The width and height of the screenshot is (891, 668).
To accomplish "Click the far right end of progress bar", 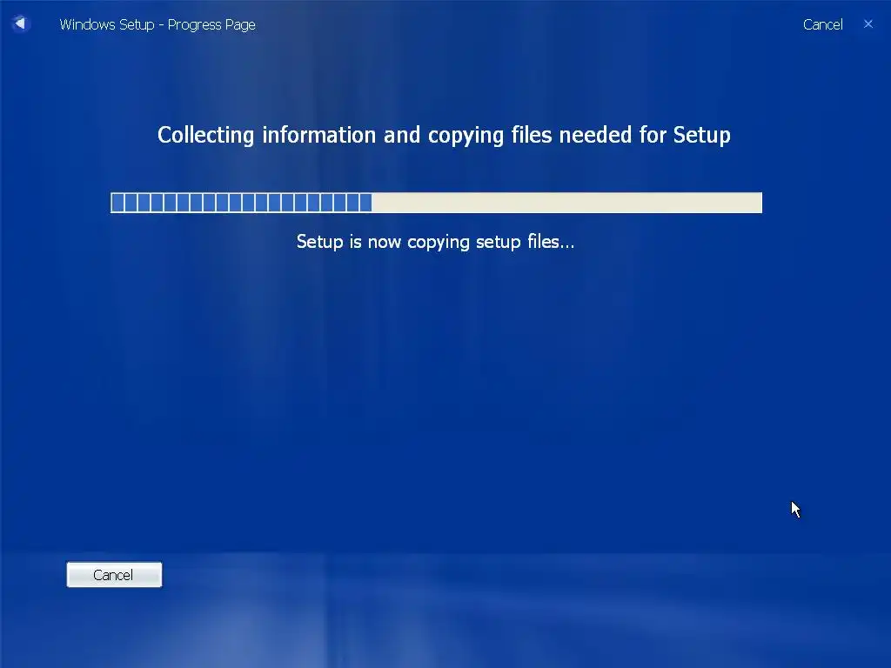I will pos(758,203).
